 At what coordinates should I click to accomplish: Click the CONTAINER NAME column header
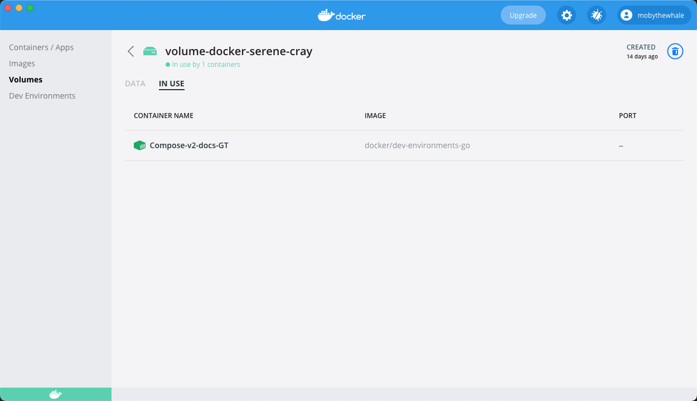point(163,115)
